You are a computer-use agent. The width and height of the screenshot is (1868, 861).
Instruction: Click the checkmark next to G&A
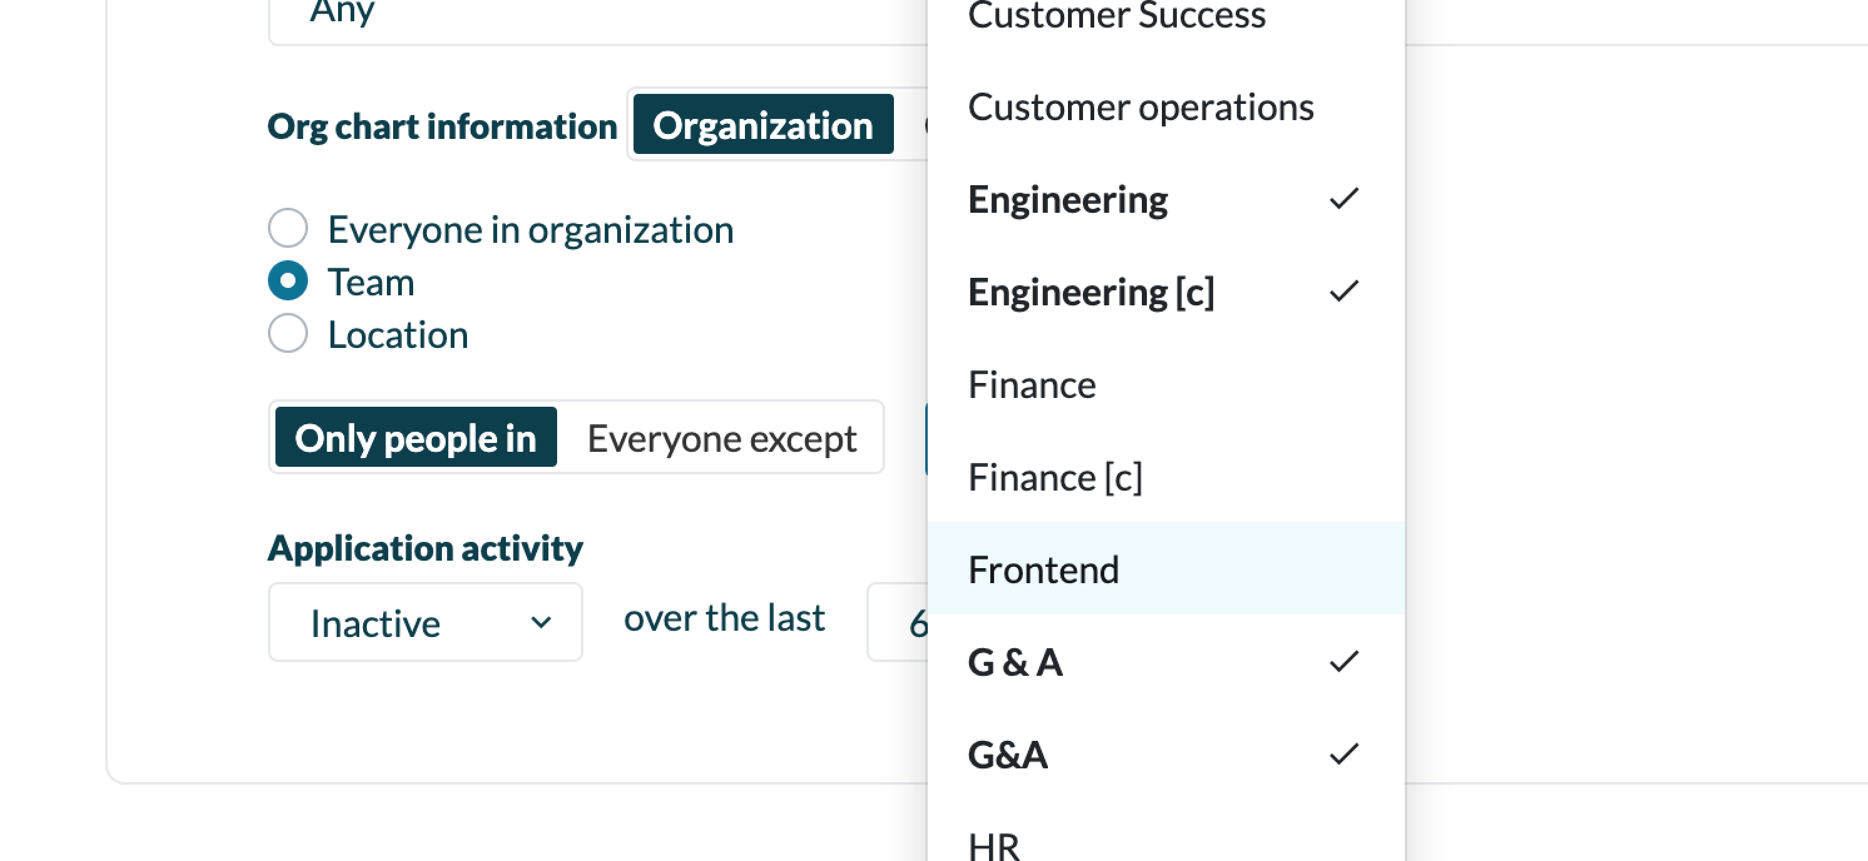pos(1343,755)
